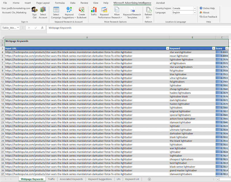Open the Name Box dropdown arrow

(x=18, y=27)
